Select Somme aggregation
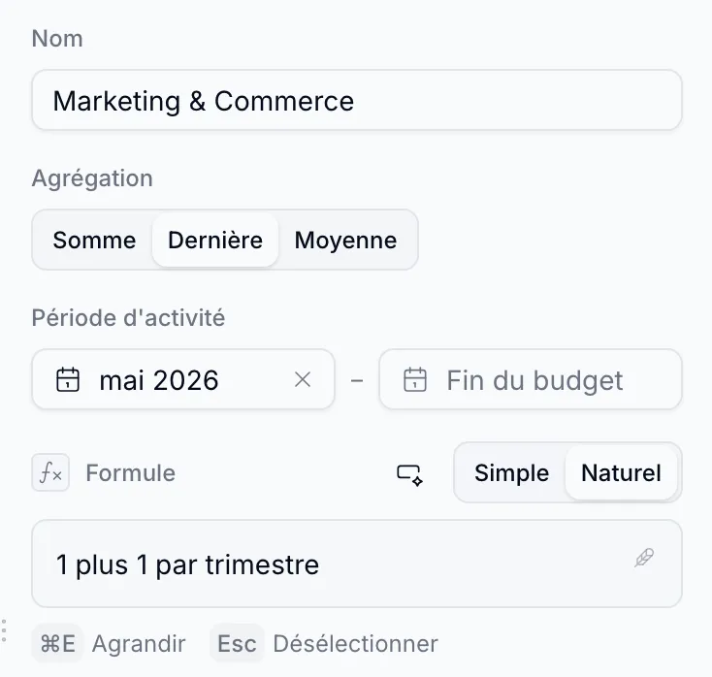Viewport: 712px width, 677px height. click(94, 240)
